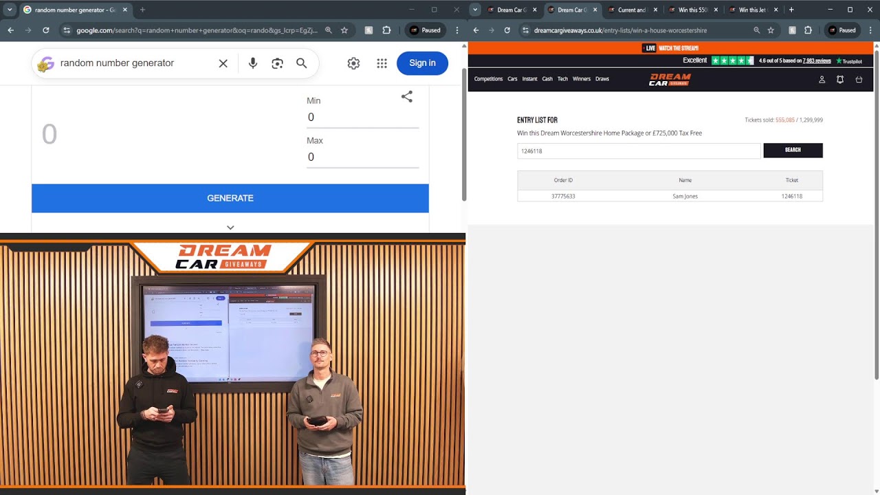This screenshot has height=495, width=880.
Task: Open Chrome menu in Google window
Action: click(457, 30)
